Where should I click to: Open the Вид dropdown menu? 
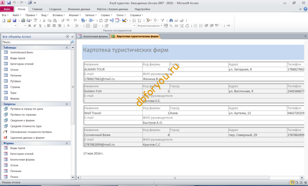[45, 15]
